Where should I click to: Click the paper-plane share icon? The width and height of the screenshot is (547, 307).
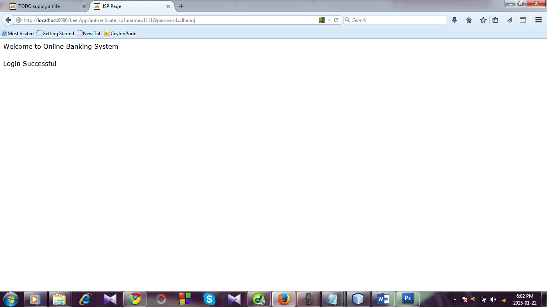509,20
